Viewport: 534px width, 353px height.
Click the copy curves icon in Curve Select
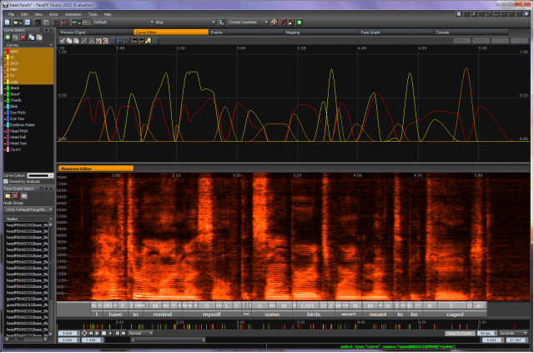pyautogui.click(x=32, y=38)
